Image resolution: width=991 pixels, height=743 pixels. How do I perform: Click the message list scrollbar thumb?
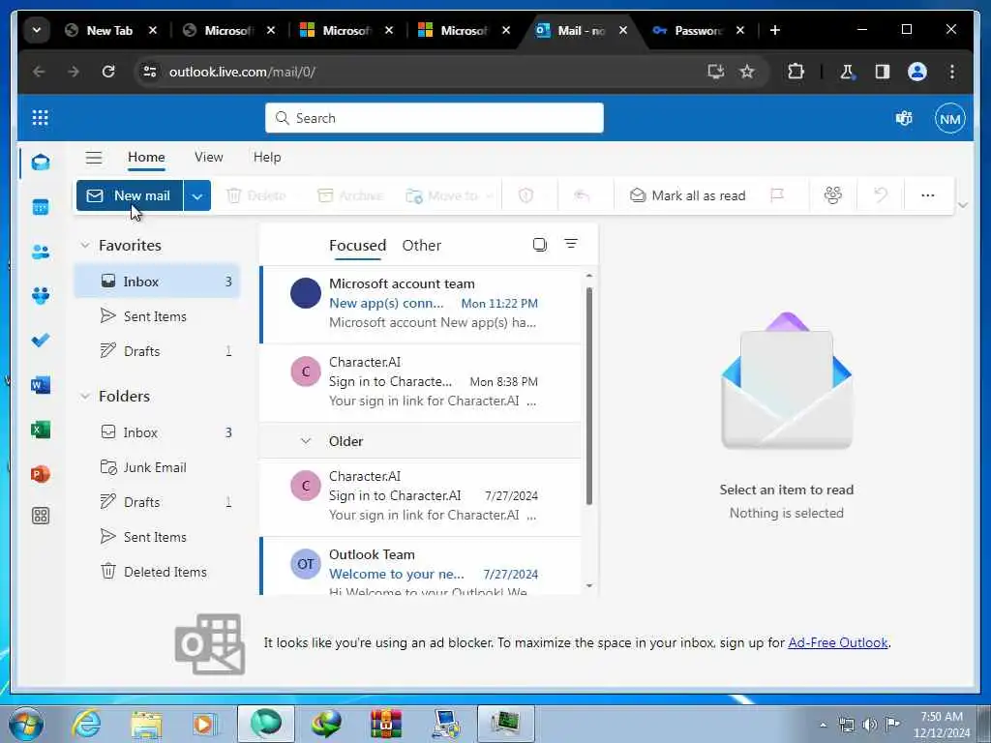pyautogui.click(x=589, y=396)
